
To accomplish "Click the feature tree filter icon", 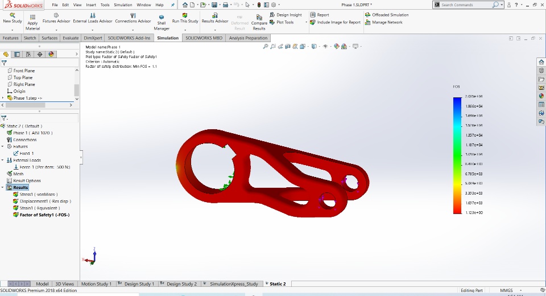I will pos(4,63).
